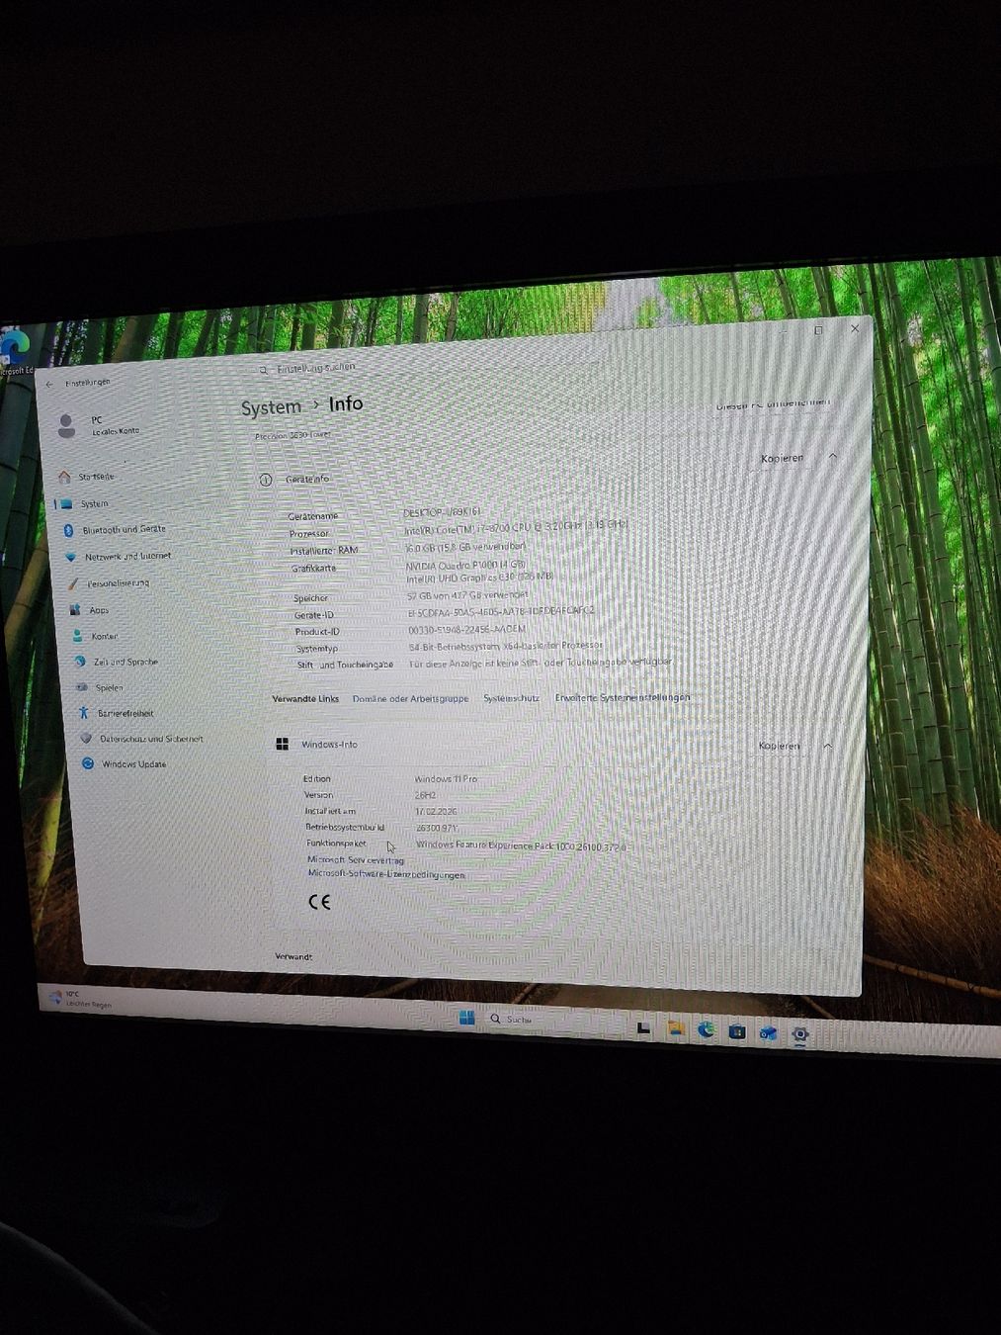This screenshot has height=1335, width=1001.
Task: Open Konten settings
Action: point(104,636)
